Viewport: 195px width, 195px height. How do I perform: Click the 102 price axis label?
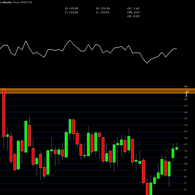[x=186, y=164]
